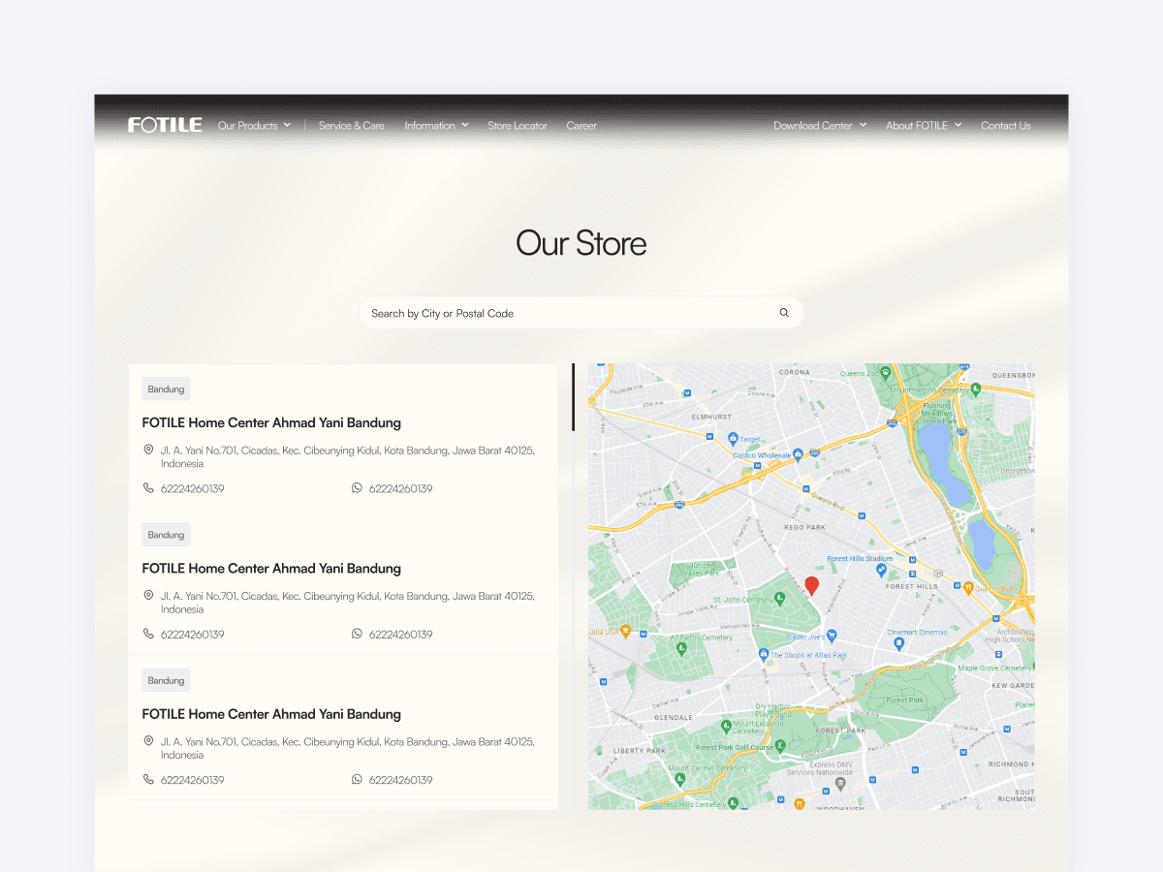
Task: Click the Cypress Hills Cemetery marker
Action: tap(733, 802)
